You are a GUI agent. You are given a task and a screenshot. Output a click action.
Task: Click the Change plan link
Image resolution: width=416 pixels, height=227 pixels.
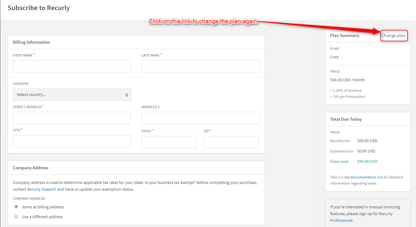394,36
